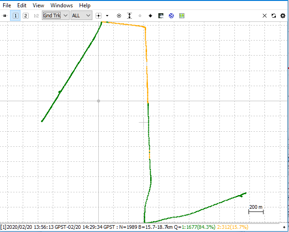Open the ALL quality flag dropdown
Viewport: 289px width, 232px height.
pyautogui.click(x=81, y=15)
